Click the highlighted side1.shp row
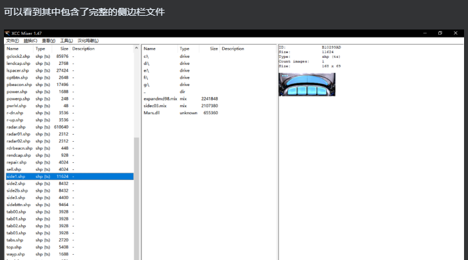 70,177
